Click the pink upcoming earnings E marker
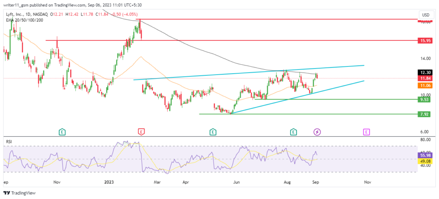This screenshot has height=199, width=439. (x=366, y=132)
